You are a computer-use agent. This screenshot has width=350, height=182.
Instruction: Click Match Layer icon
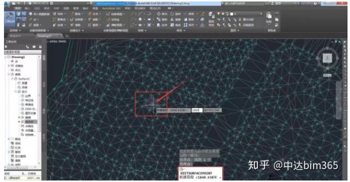click(246, 25)
